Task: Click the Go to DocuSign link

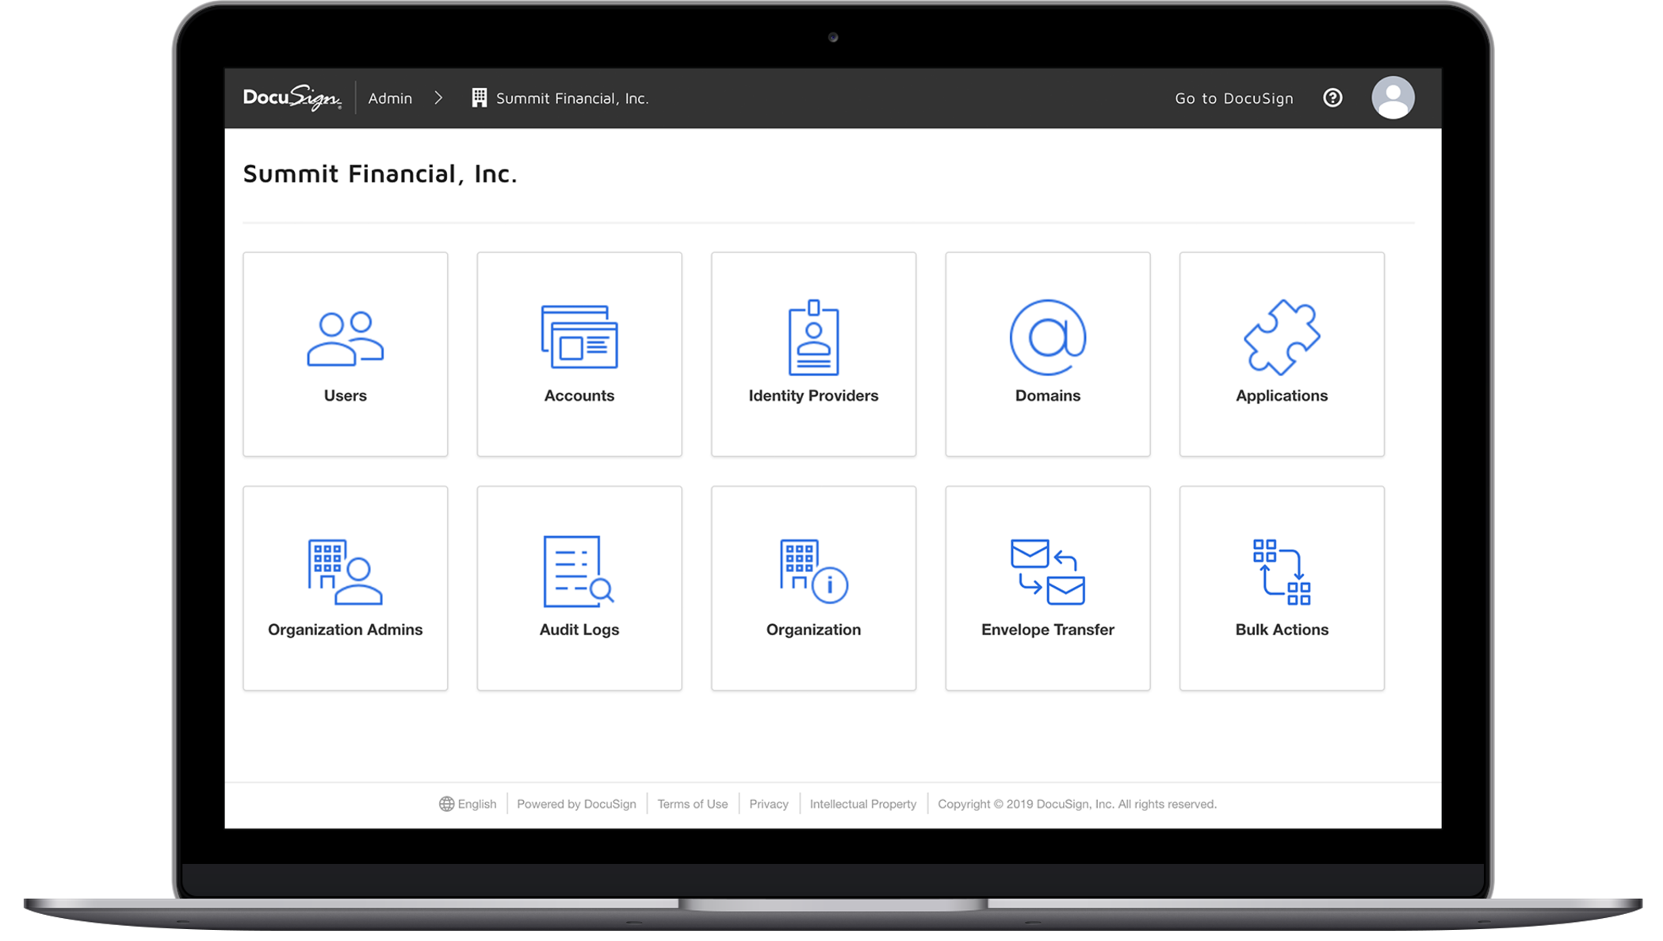Action: [x=1233, y=97]
